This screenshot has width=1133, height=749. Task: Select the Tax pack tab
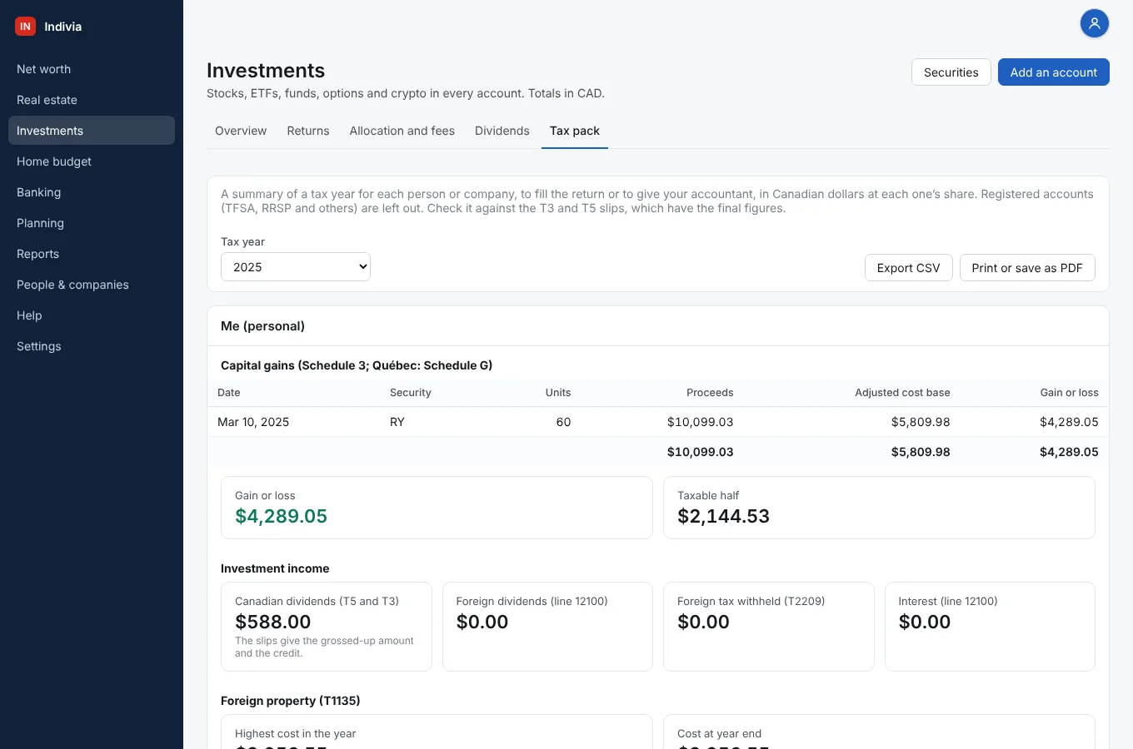click(x=575, y=131)
